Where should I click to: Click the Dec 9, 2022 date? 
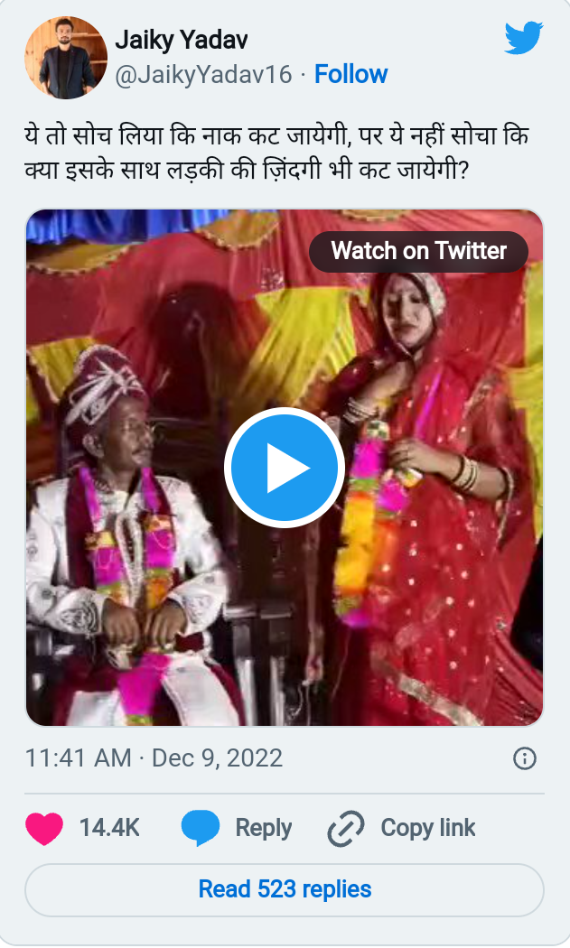[217, 757]
